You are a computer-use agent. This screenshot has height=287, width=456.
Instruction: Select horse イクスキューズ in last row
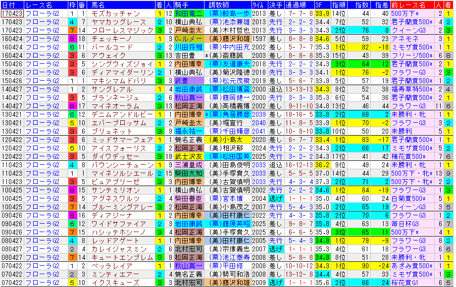point(112,283)
